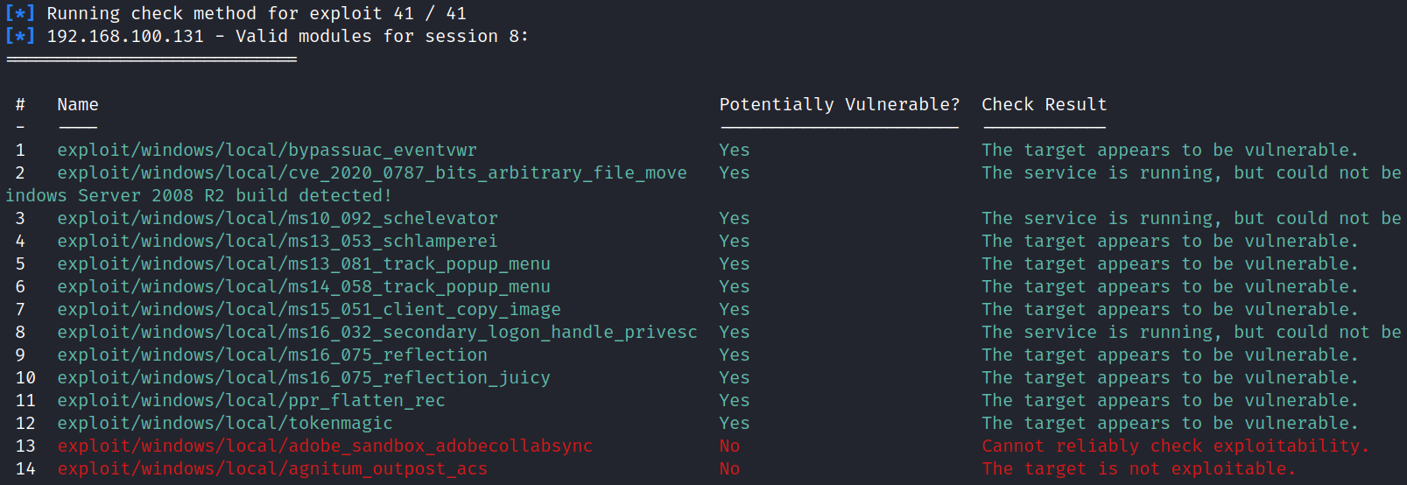Click the ms14_058_track_popup_menu exploit line
The height and width of the screenshot is (485, 1407).
[304, 287]
